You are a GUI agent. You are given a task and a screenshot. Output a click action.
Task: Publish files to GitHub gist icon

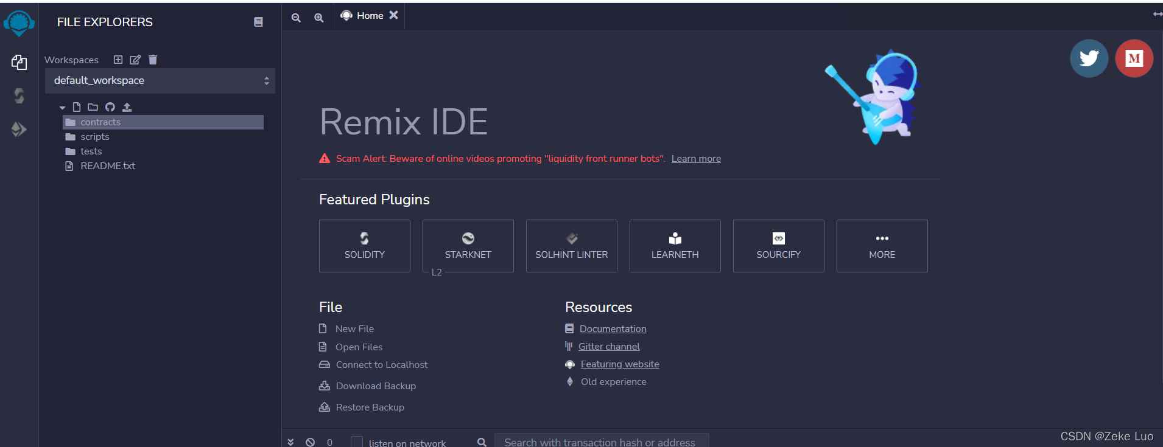pyautogui.click(x=110, y=107)
